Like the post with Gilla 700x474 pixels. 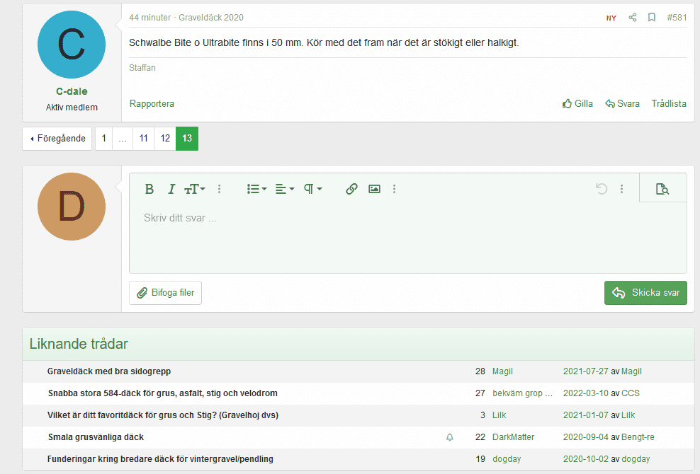[x=577, y=103]
